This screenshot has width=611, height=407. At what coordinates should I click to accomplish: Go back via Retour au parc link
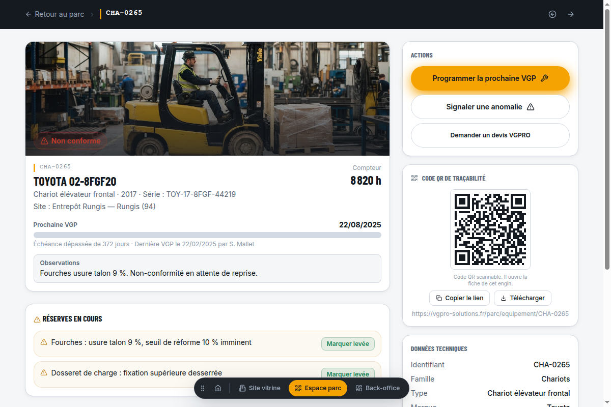click(54, 14)
